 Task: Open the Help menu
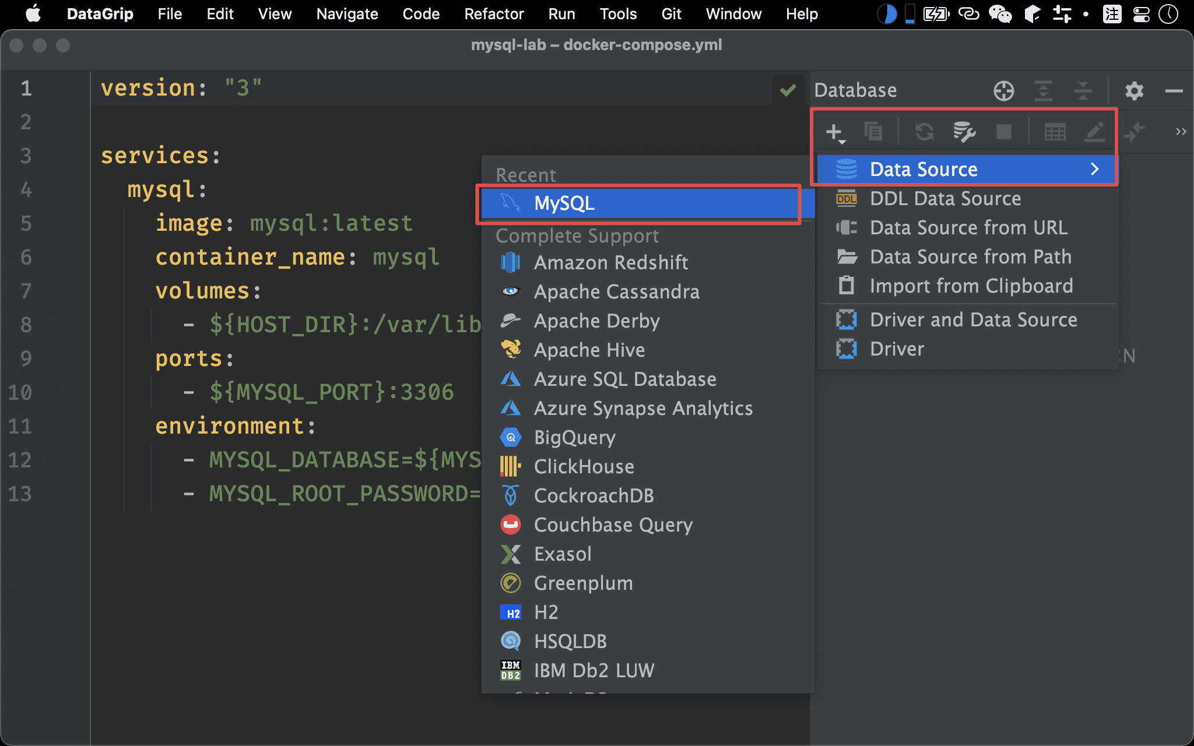pyautogui.click(x=802, y=14)
